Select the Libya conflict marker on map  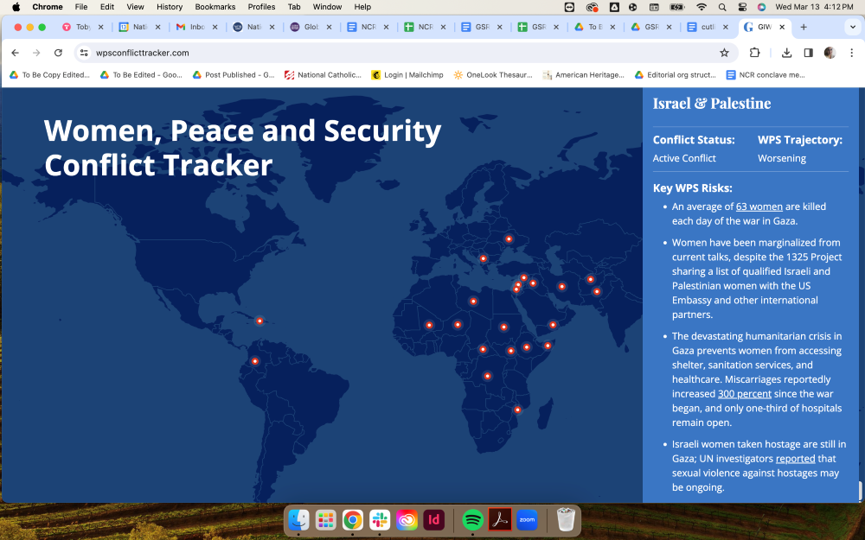coord(473,302)
